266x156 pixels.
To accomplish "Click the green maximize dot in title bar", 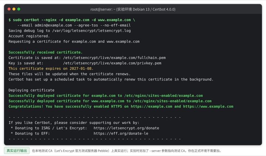I will tap(19, 9).
